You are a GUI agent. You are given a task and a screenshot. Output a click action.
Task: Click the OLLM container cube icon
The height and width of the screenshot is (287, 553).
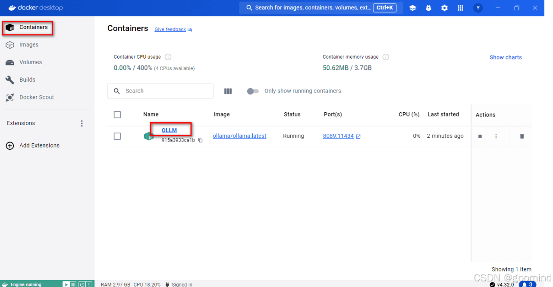(149, 136)
